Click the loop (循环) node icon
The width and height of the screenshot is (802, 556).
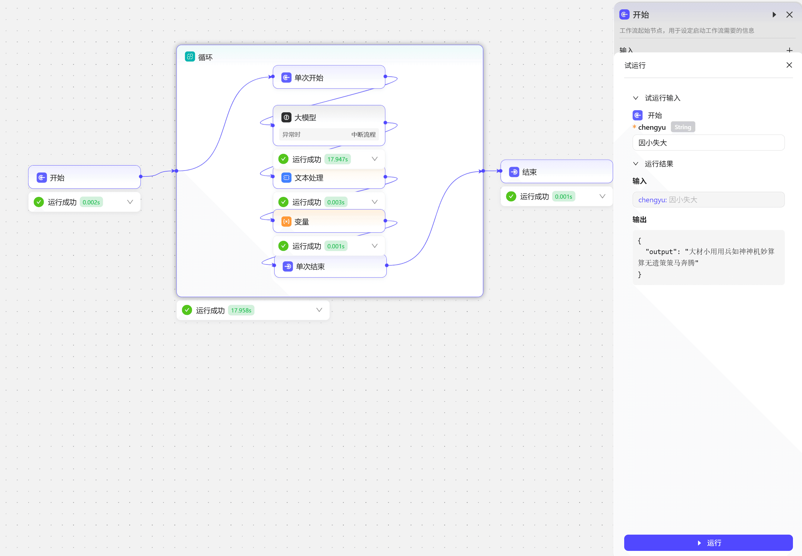pos(190,57)
